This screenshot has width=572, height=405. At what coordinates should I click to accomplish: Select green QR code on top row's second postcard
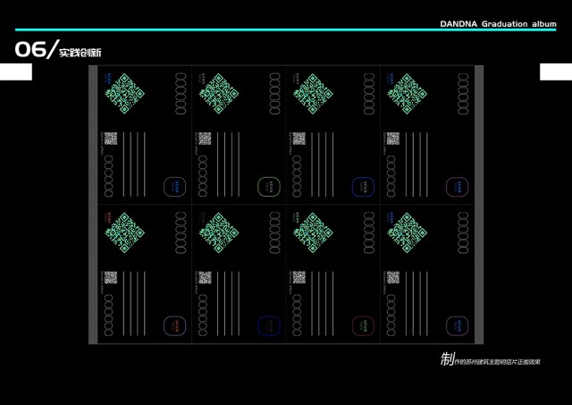click(219, 94)
